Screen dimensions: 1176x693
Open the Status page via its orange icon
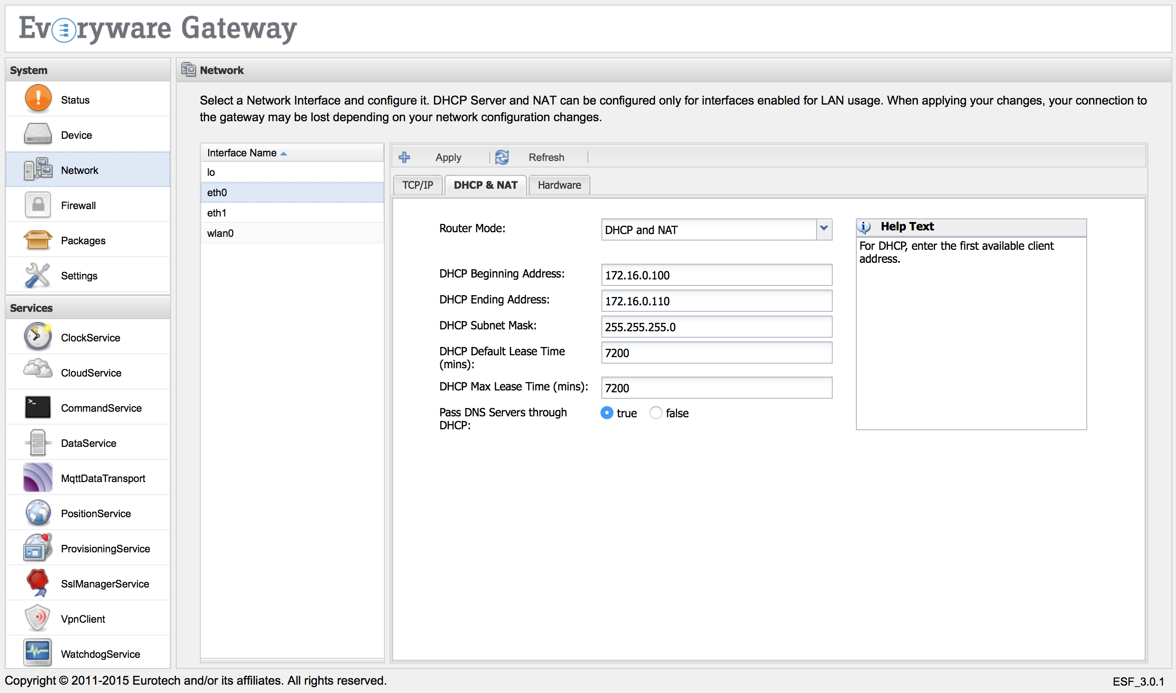click(38, 99)
